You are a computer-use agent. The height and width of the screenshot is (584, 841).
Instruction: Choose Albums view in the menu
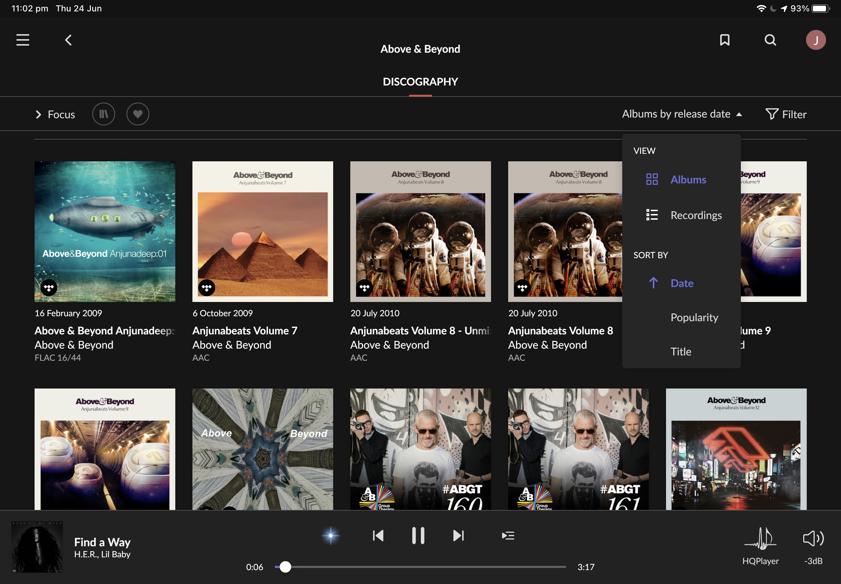[x=681, y=179]
